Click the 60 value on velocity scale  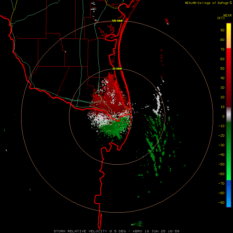tap(222, 59)
